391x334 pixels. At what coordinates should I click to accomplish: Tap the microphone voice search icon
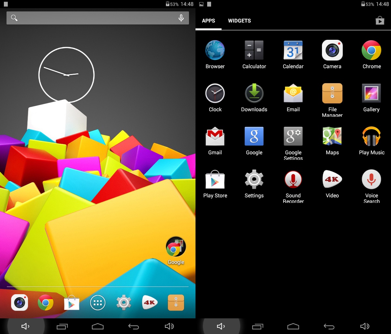pyautogui.click(x=181, y=18)
